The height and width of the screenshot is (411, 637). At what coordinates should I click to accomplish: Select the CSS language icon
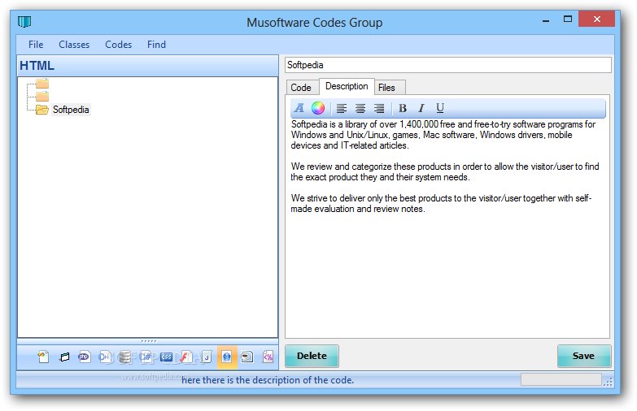(x=166, y=357)
